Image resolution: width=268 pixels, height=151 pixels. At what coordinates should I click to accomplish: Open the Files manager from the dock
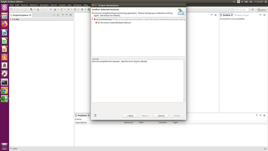[x=4, y=16]
